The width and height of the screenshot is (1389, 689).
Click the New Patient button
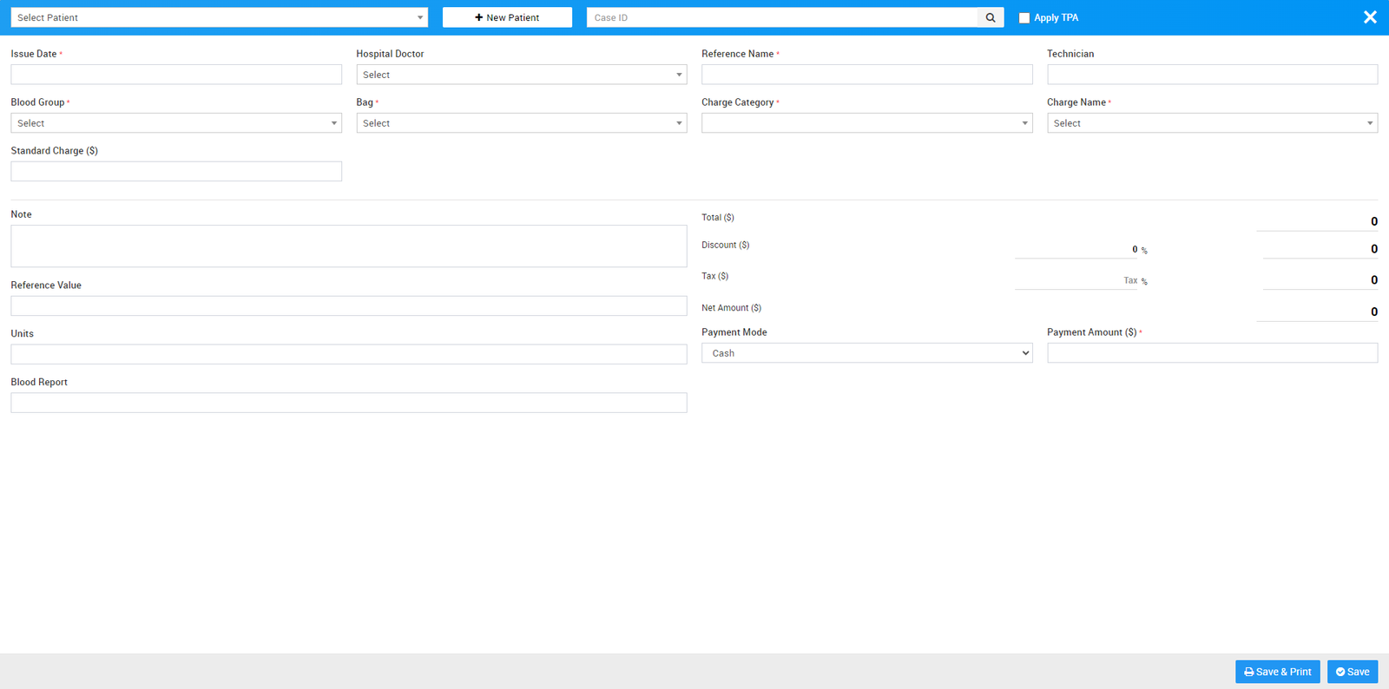pyautogui.click(x=507, y=17)
